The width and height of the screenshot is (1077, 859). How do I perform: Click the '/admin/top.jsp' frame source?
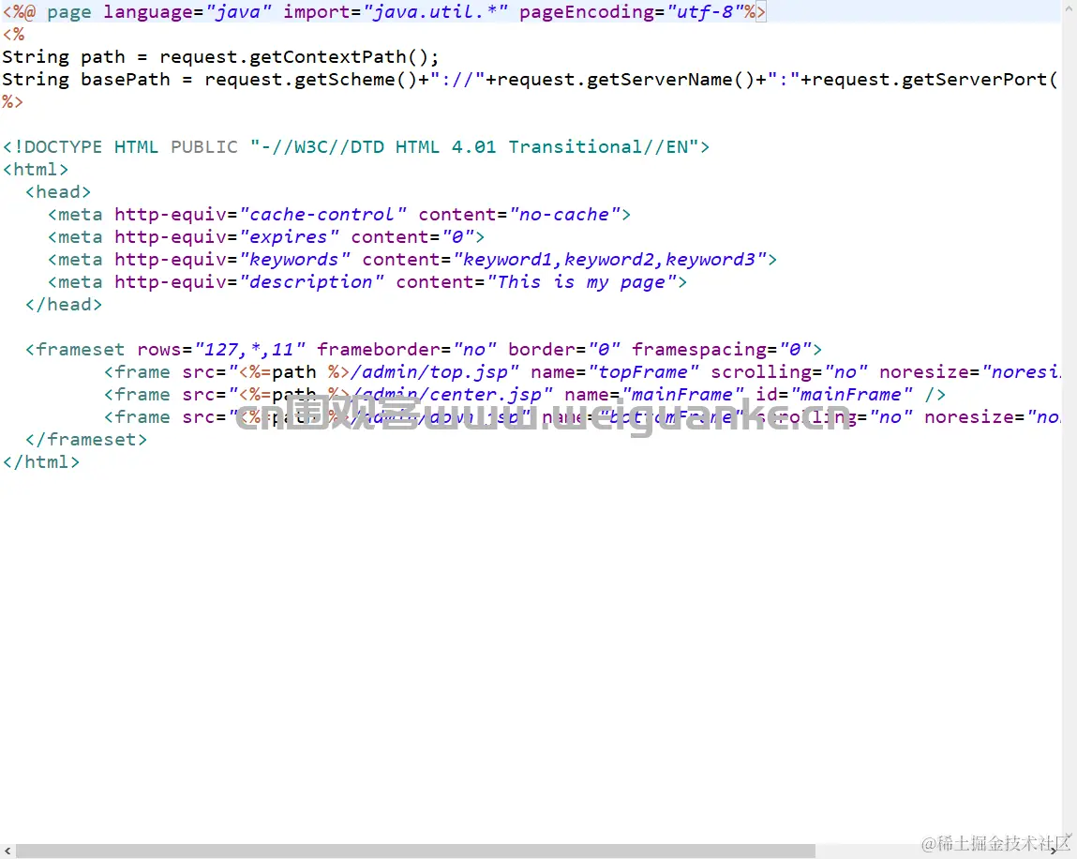pyautogui.click(x=429, y=372)
